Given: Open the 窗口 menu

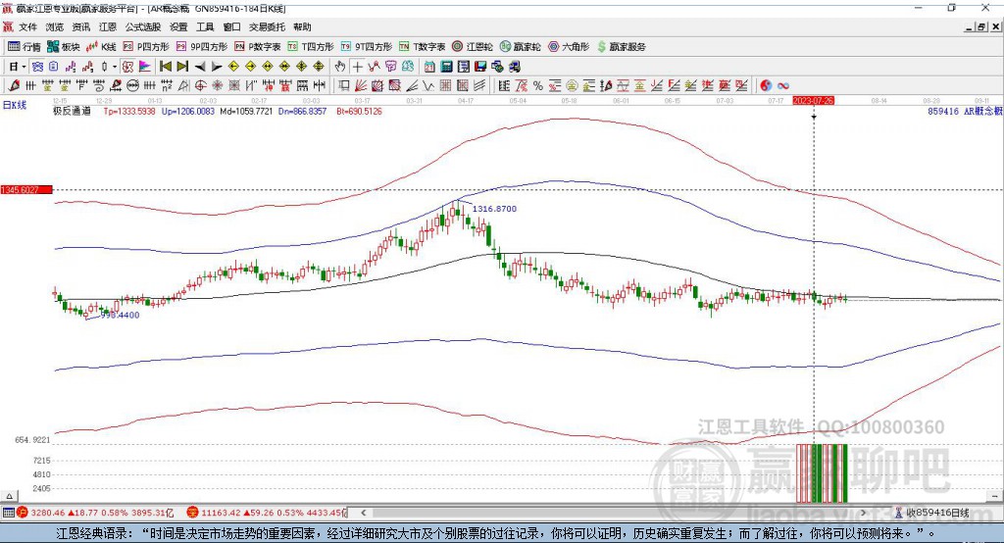Looking at the screenshot, I should point(231,26).
